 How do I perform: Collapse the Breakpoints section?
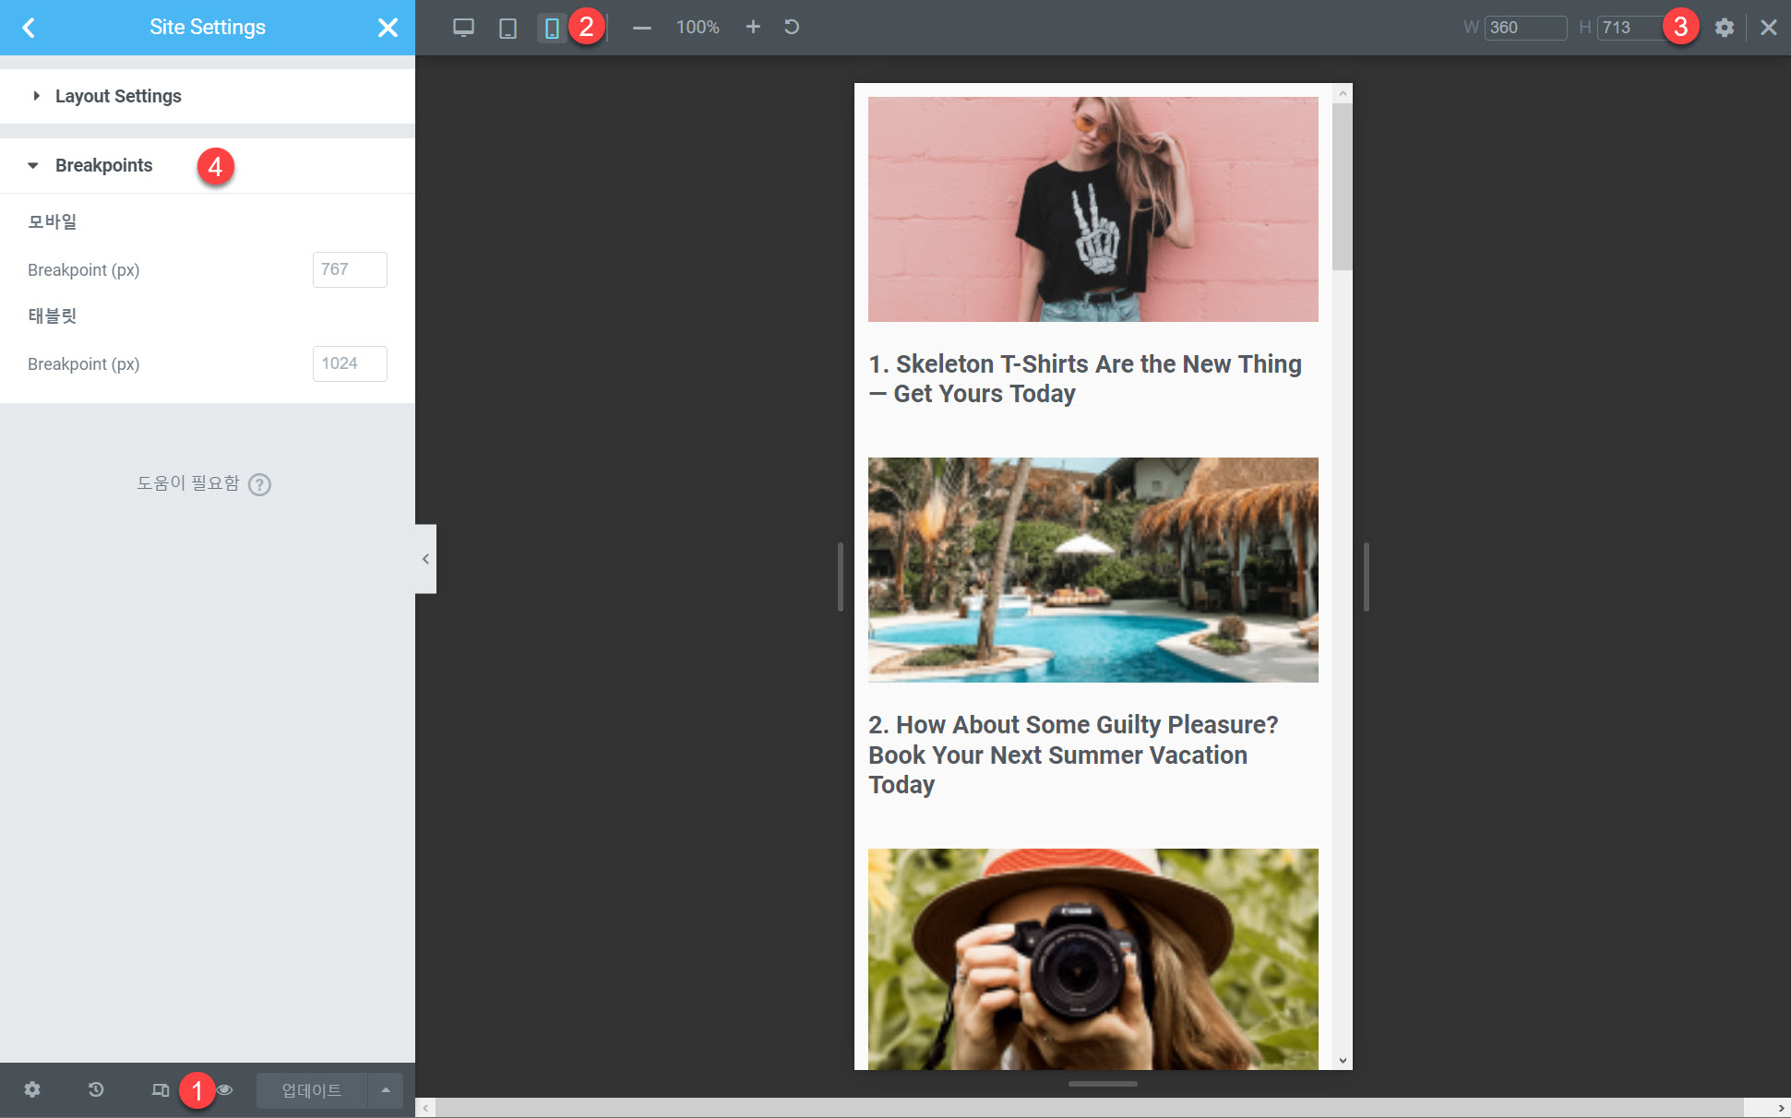(103, 165)
